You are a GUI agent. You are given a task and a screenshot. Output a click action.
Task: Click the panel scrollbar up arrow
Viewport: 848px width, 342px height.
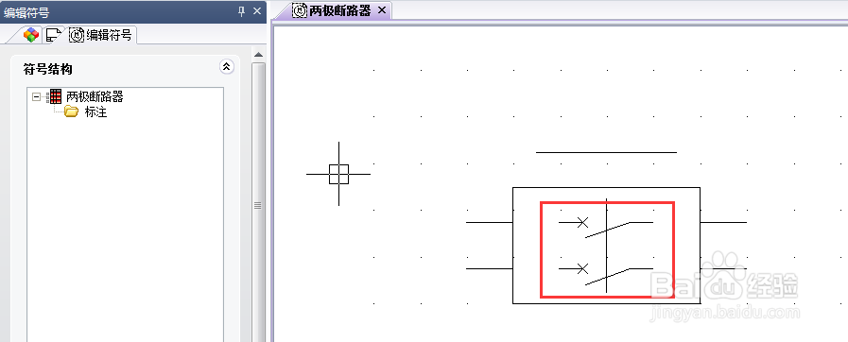(x=258, y=55)
